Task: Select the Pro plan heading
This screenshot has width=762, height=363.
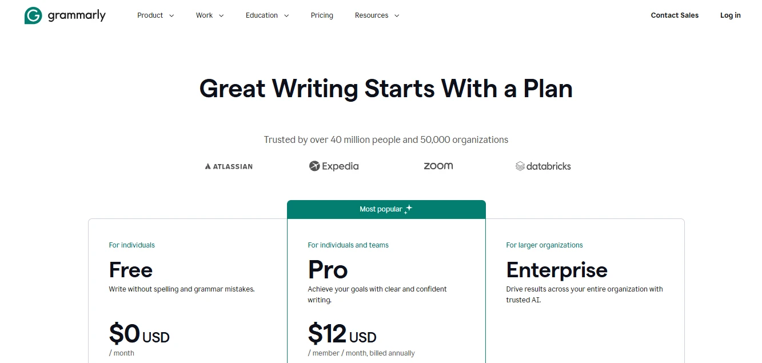Action: (x=328, y=270)
